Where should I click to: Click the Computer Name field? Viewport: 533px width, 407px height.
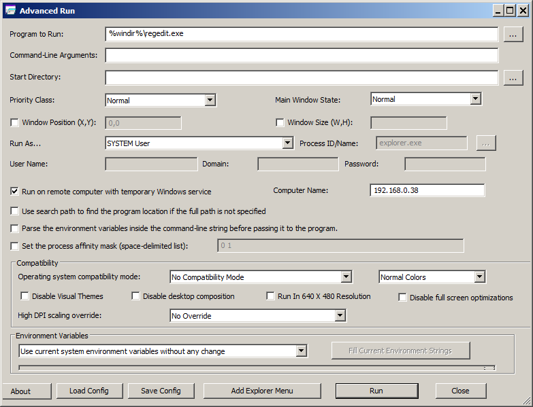pyautogui.click(x=427, y=190)
